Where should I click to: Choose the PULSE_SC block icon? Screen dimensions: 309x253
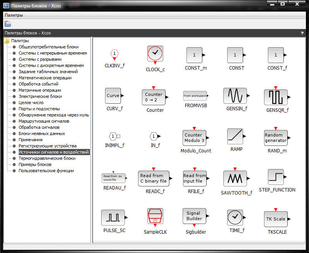click(113, 218)
